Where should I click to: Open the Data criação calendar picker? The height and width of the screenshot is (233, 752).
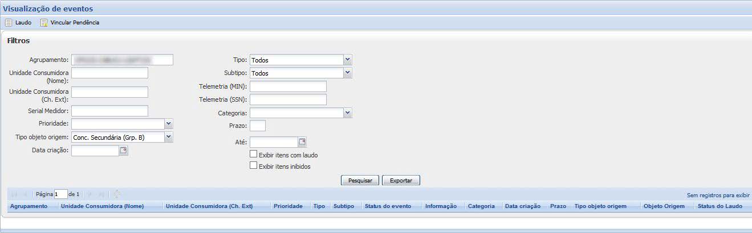pos(124,151)
